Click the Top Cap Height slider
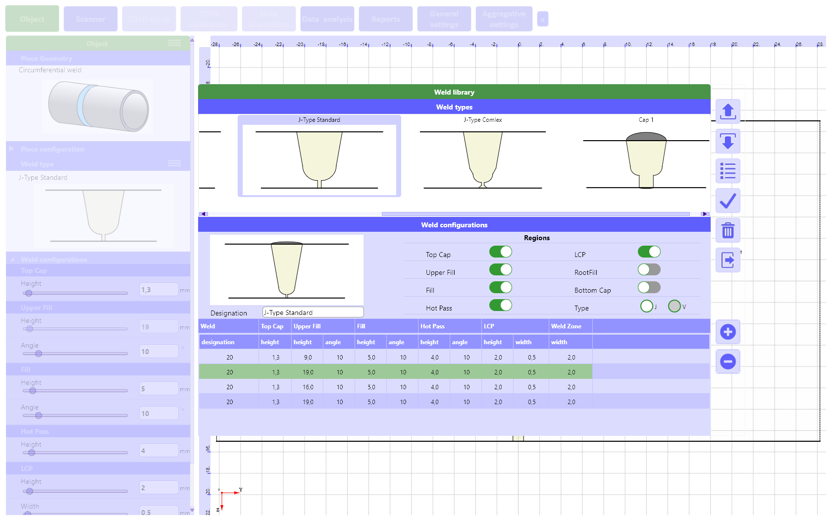The height and width of the screenshot is (520, 832). tap(75, 293)
